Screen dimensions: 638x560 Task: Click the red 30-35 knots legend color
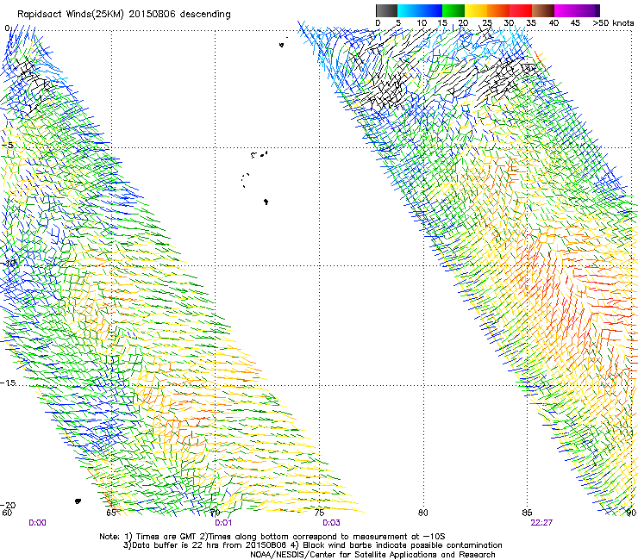point(521,10)
